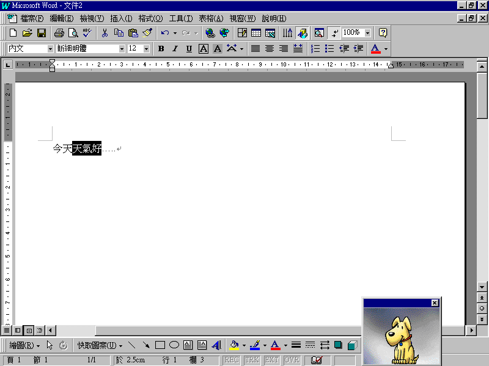Open the 插入(I) menu
489x366 pixels.
click(121, 18)
